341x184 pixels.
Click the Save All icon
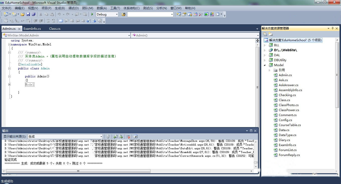click(34, 14)
